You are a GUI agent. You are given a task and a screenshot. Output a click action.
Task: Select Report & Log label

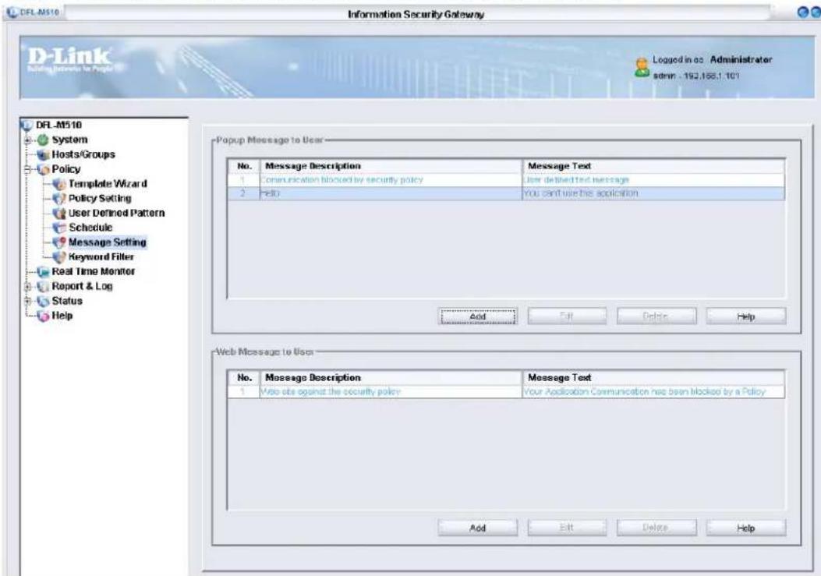82,286
